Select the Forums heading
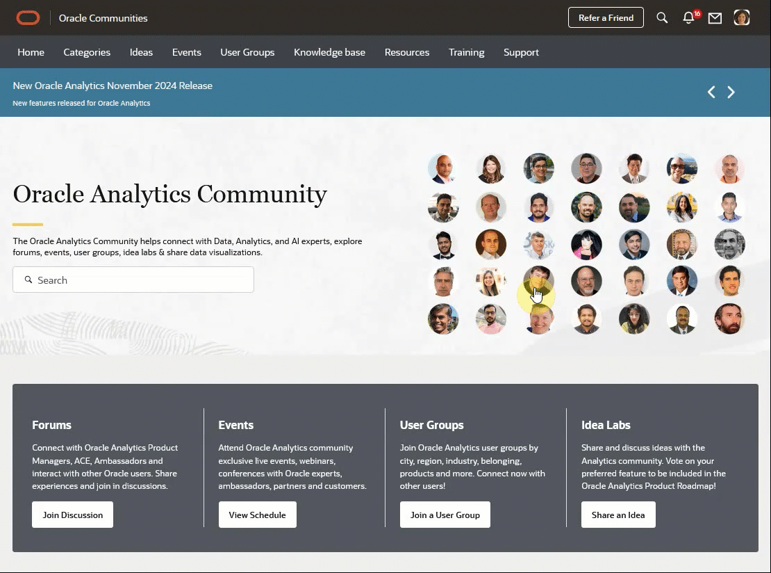 coord(51,425)
